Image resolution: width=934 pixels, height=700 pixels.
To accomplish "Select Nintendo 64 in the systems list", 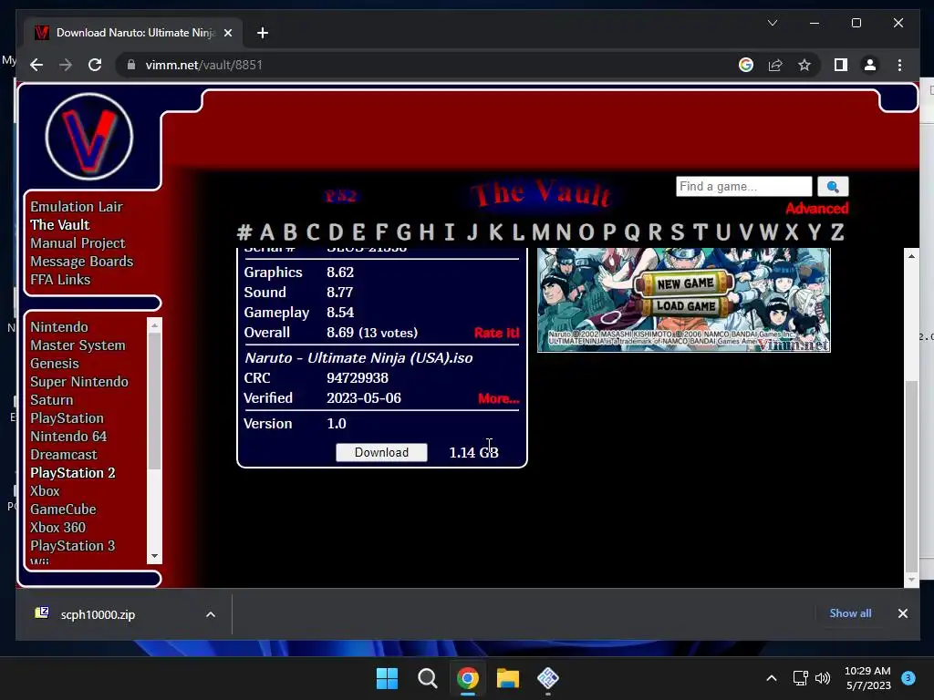I will click(68, 437).
